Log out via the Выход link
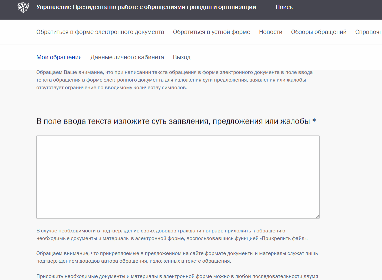Screen dimensions: 382x280 pos(181,57)
